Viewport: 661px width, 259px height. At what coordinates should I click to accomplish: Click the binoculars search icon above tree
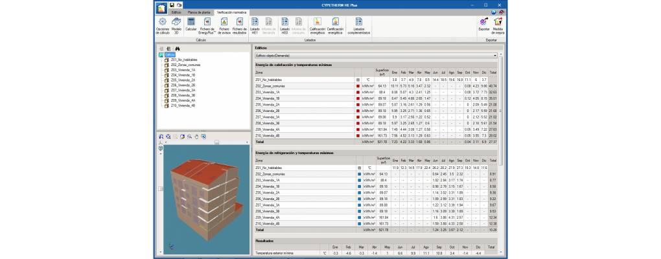(x=178, y=49)
